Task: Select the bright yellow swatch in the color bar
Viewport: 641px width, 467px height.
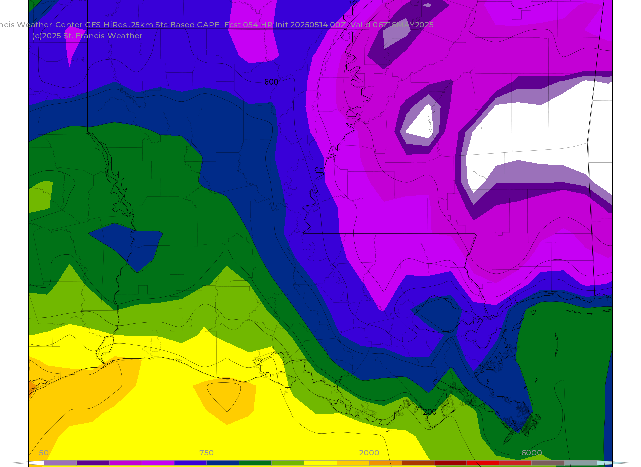Action: (320, 463)
